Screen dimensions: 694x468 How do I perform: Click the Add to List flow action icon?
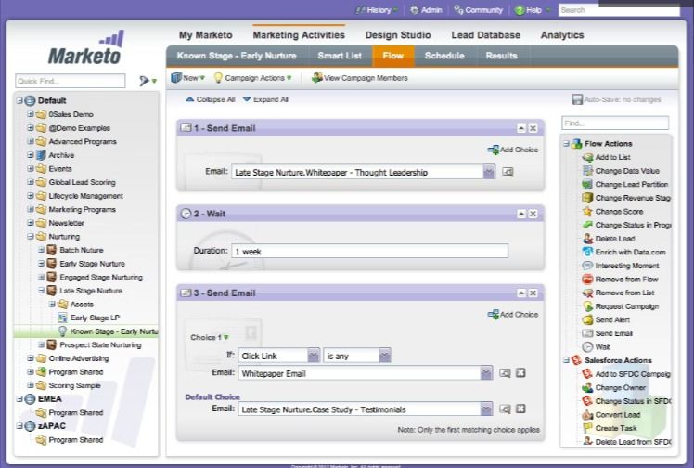click(587, 157)
